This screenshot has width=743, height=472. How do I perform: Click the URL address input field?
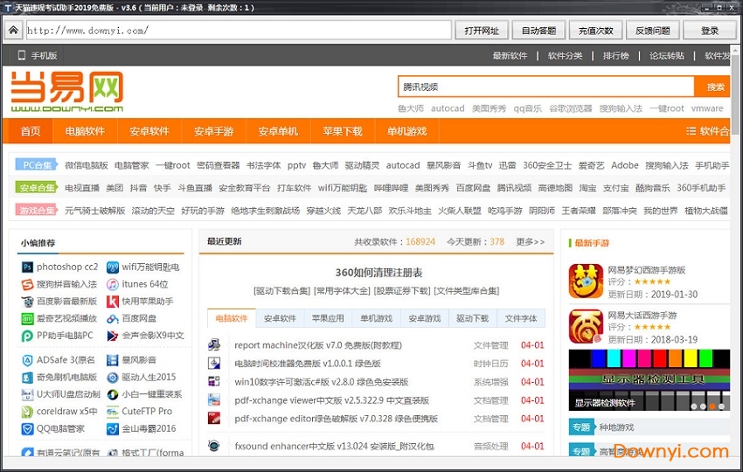238,31
